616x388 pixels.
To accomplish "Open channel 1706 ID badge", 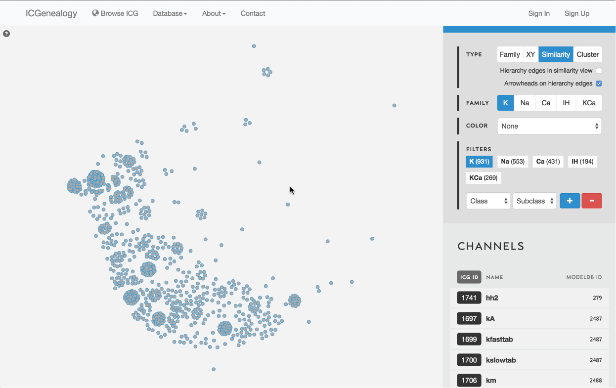I will [469, 380].
